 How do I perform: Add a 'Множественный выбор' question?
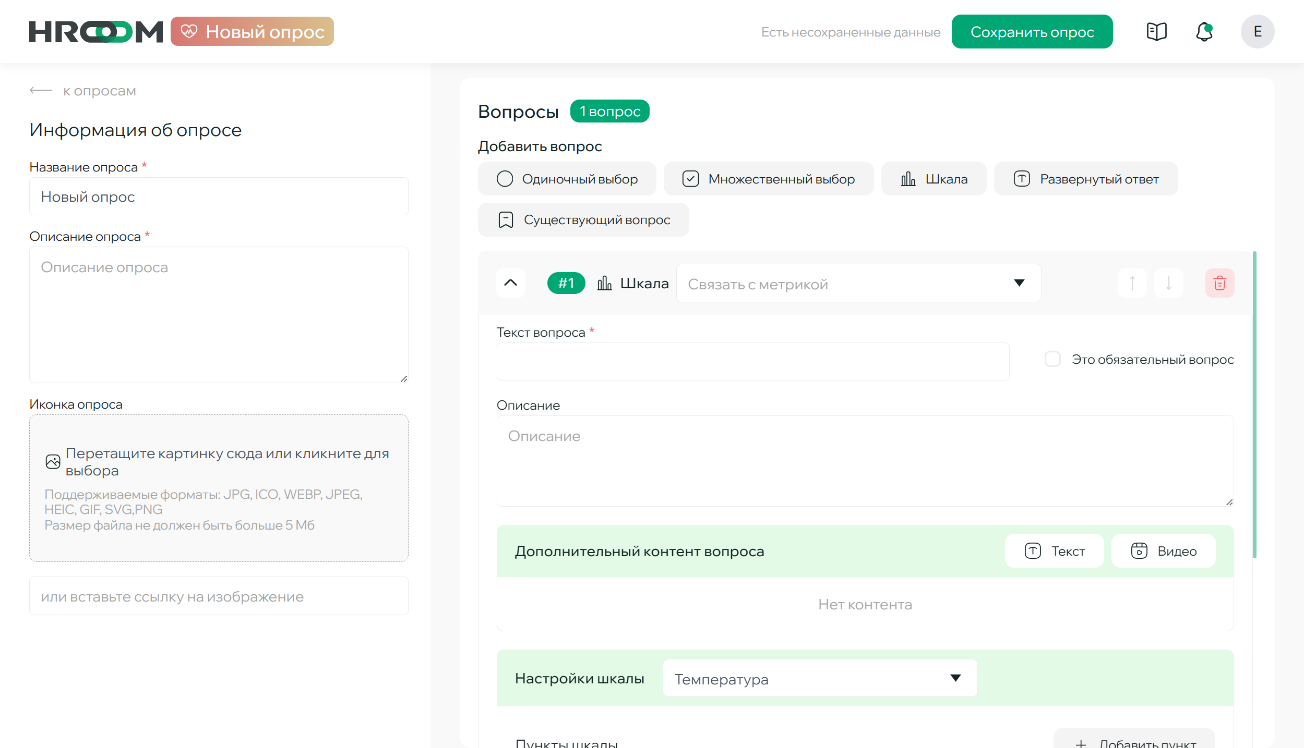[768, 179]
